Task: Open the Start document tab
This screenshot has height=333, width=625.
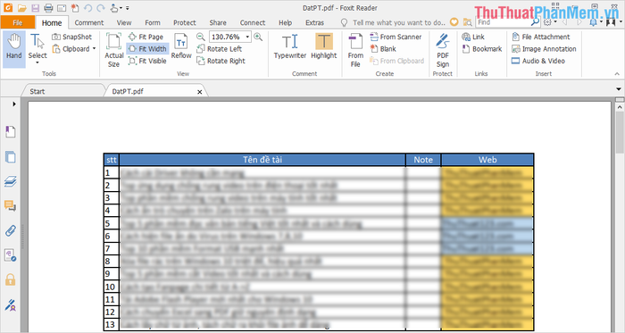Action: click(37, 91)
